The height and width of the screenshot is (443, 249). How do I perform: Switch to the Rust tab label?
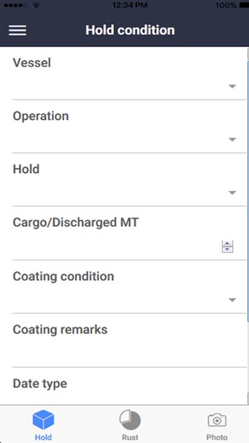(x=130, y=437)
